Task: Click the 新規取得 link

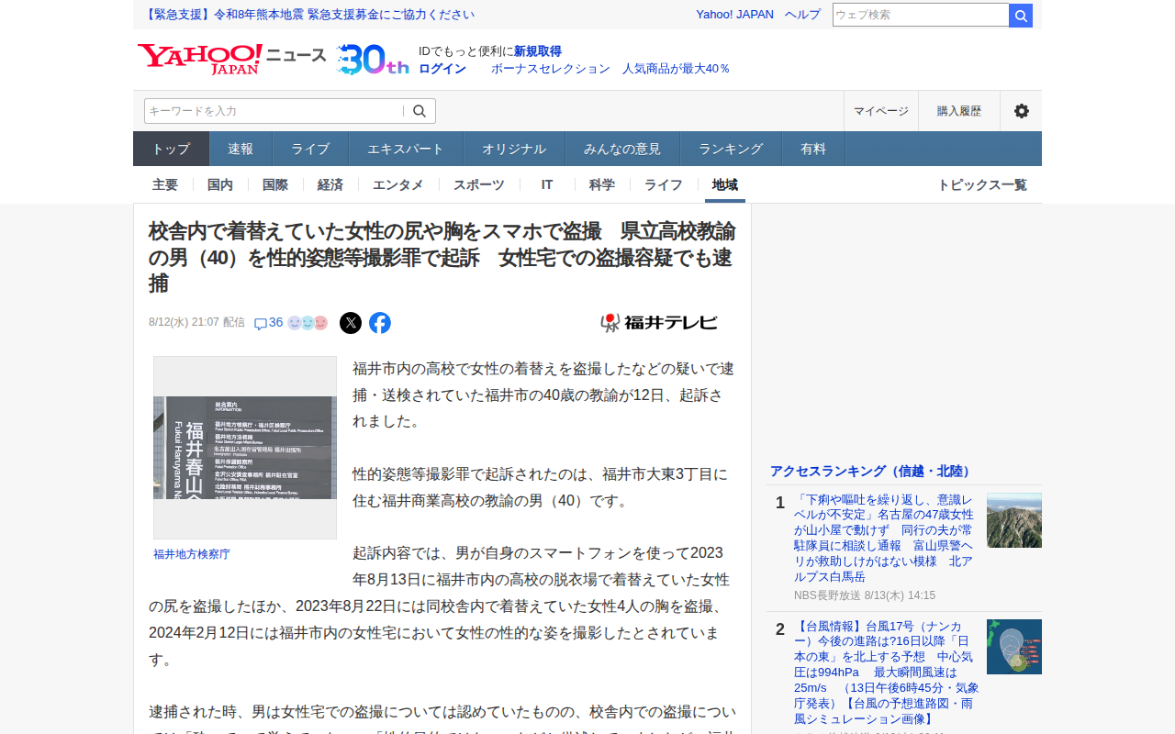Action: [537, 51]
